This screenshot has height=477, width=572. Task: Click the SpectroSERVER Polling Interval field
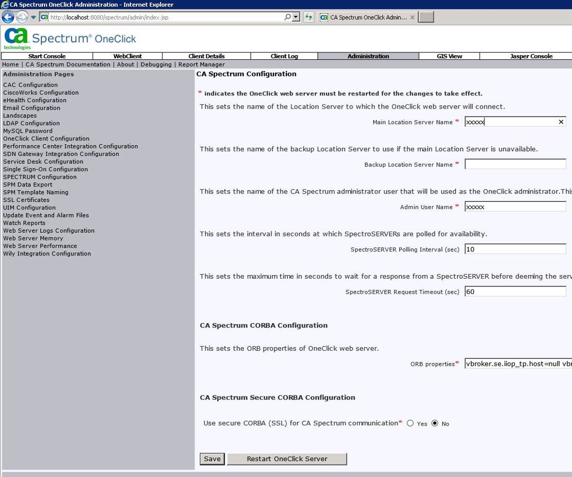(x=515, y=249)
